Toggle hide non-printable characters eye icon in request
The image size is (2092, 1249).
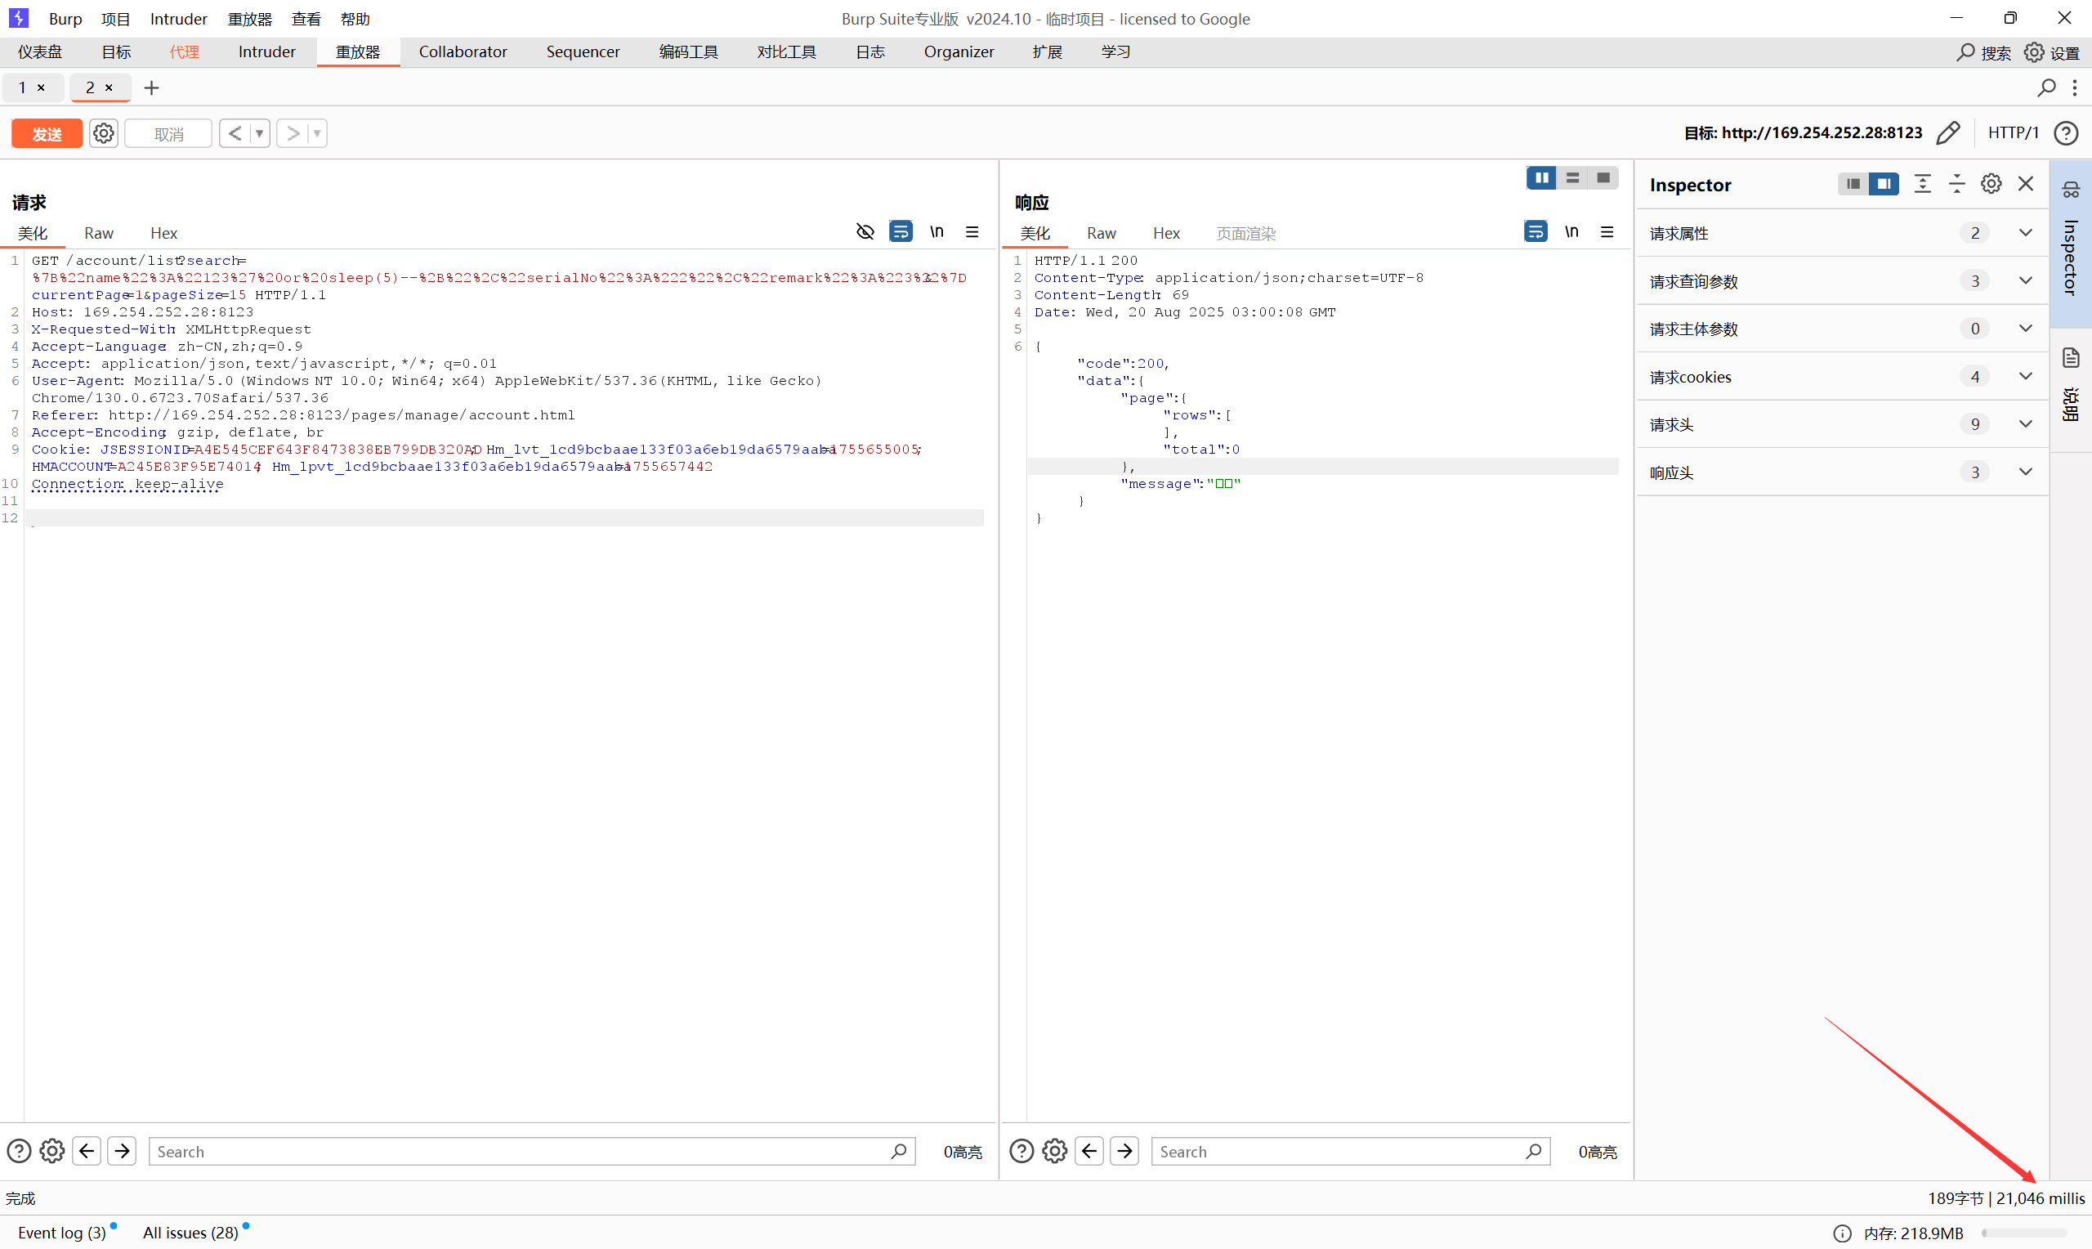point(865,231)
